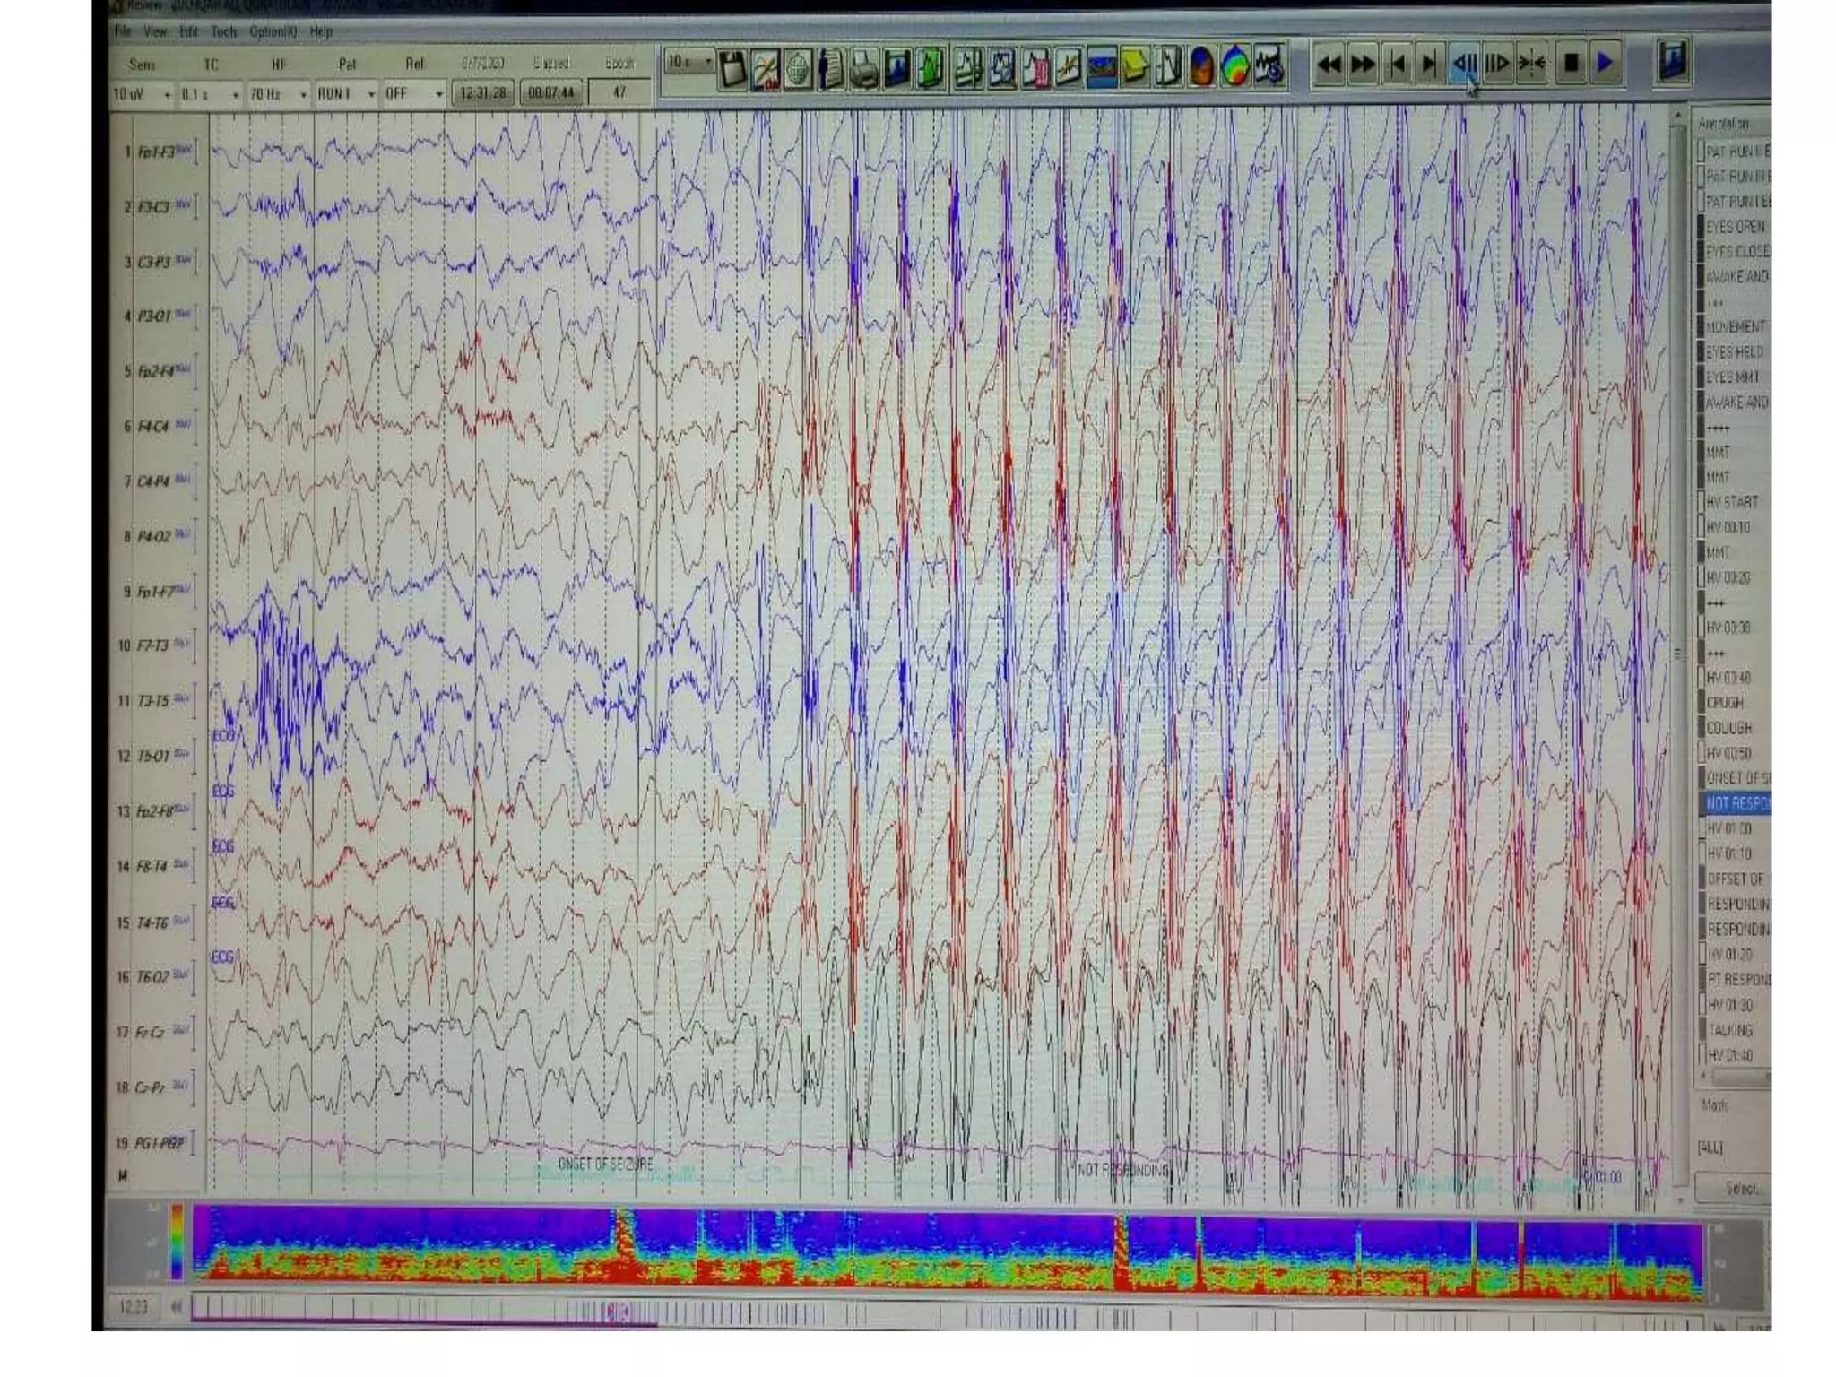This screenshot has height=1377, width=1836.
Task: Click the blue play button
Action: point(1605,64)
